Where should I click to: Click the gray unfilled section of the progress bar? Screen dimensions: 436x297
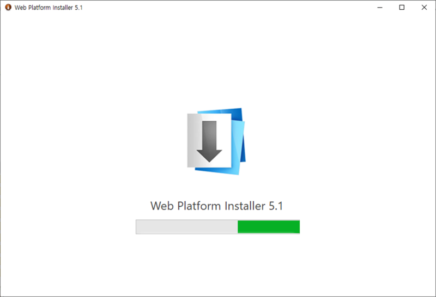(x=187, y=227)
